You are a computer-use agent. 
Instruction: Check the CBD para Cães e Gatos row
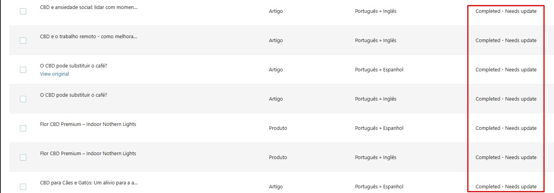[23, 186]
